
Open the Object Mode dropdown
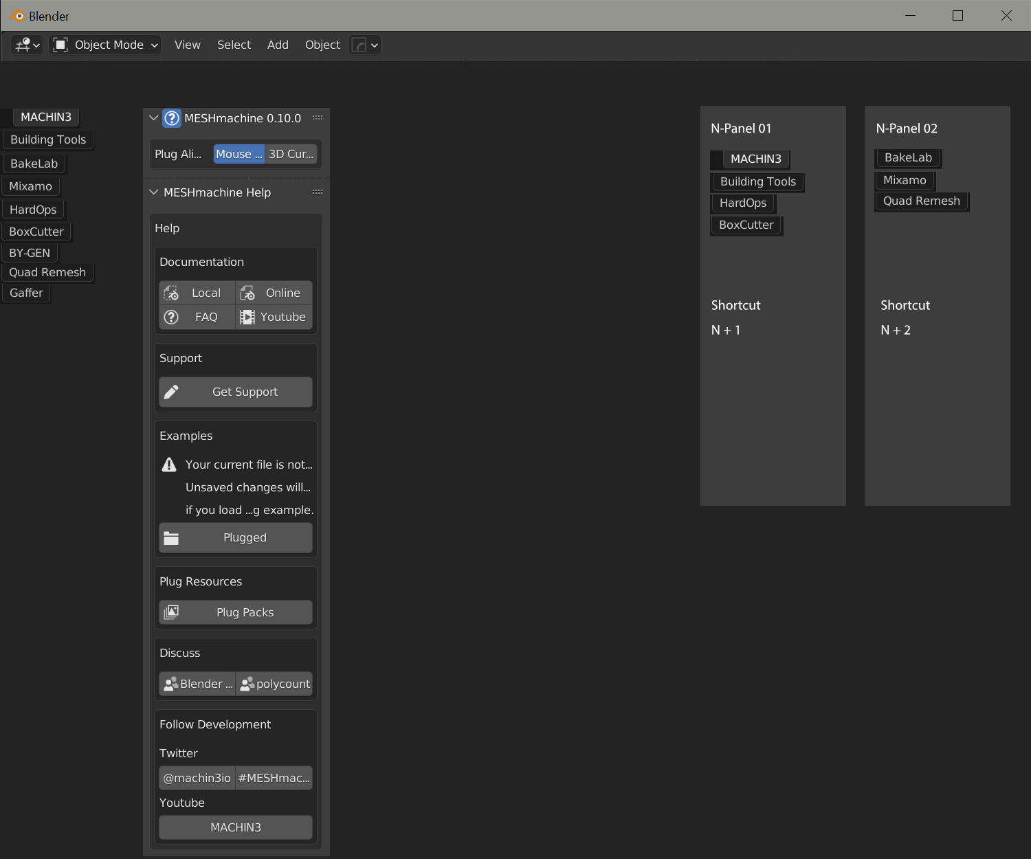[105, 45]
